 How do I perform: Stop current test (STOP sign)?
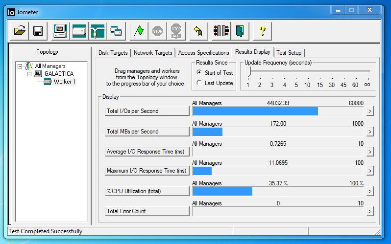coord(157,31)
